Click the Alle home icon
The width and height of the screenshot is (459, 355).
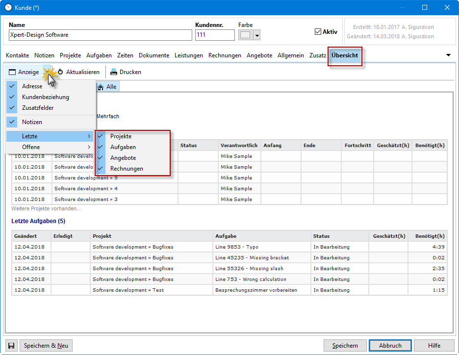[x=101, y=87]
